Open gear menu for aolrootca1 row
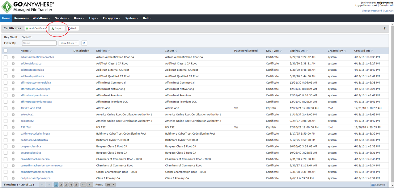This screenshot has width=394, height=188. click(13, 115)
